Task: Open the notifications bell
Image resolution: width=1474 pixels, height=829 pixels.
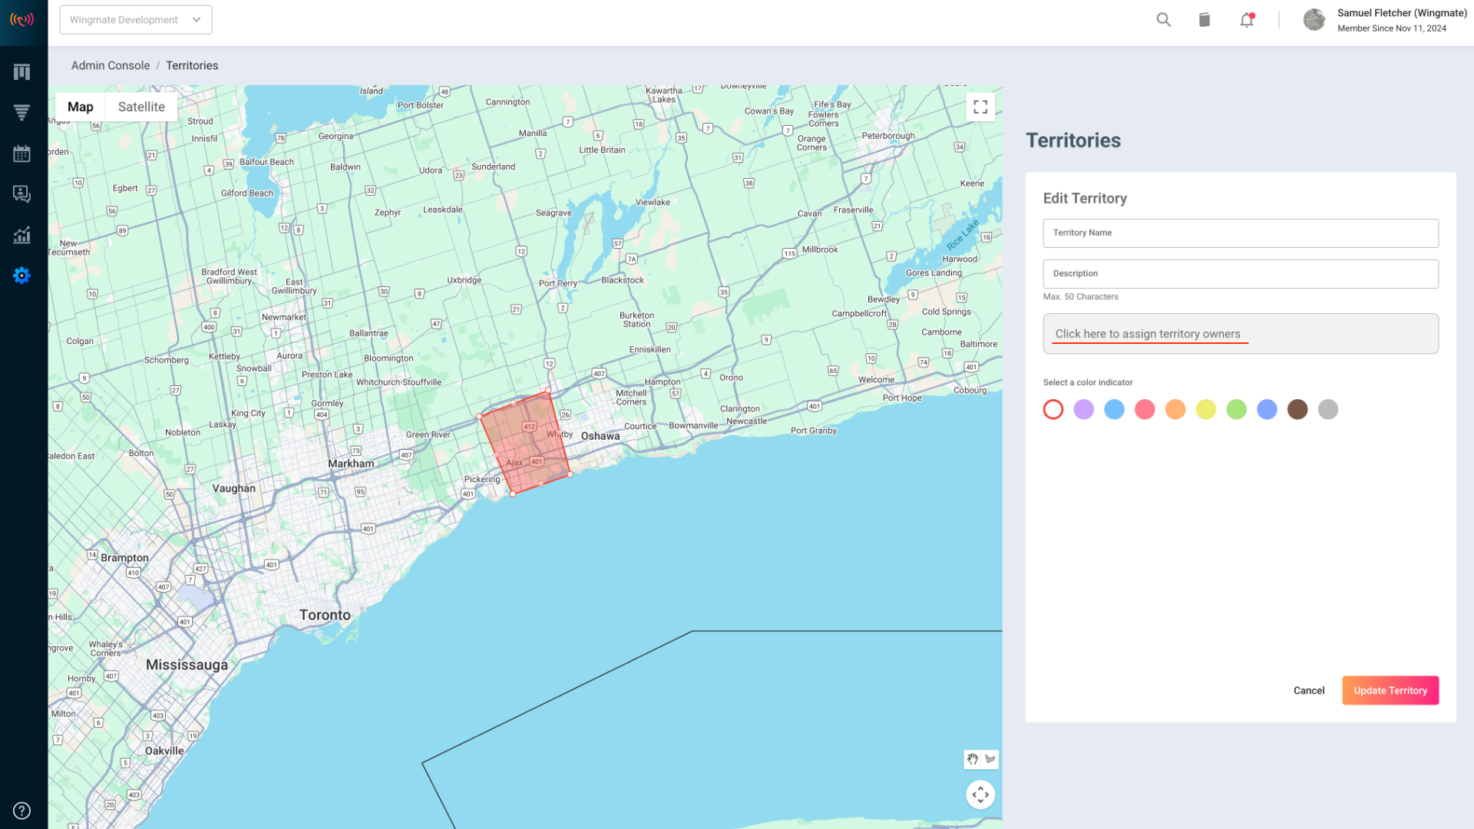Action: 1247,20
